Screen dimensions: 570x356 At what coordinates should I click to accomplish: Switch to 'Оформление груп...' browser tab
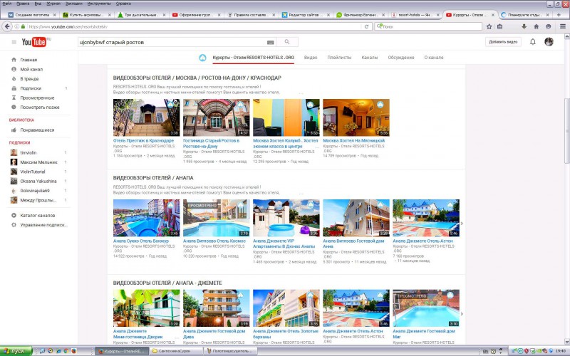click(197, 15)
